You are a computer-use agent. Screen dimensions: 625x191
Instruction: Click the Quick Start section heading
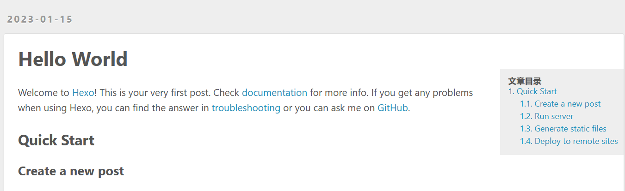tap(56, 140)
